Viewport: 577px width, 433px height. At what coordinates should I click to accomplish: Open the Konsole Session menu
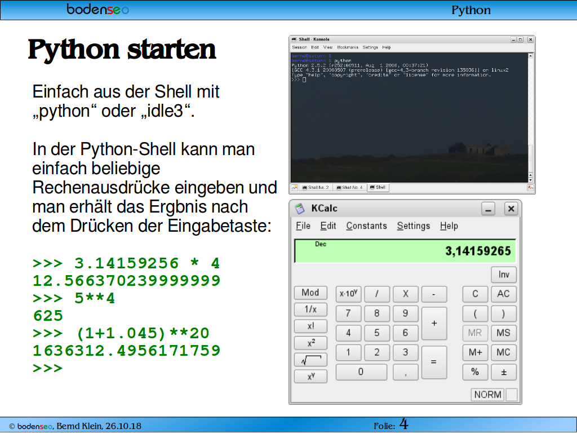pos(300,47)
